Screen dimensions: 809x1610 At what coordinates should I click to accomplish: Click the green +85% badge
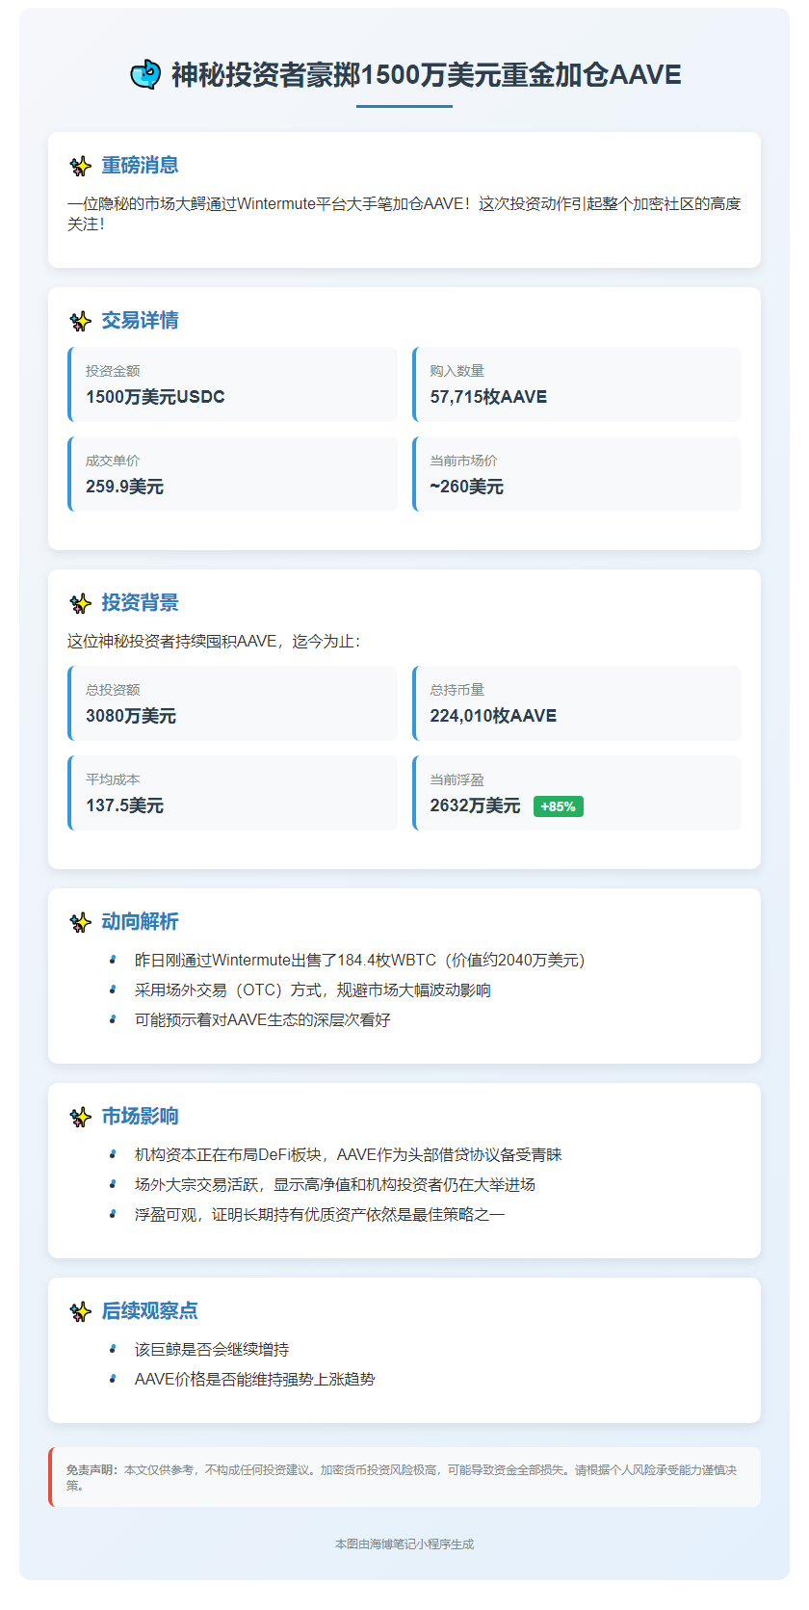559,806
